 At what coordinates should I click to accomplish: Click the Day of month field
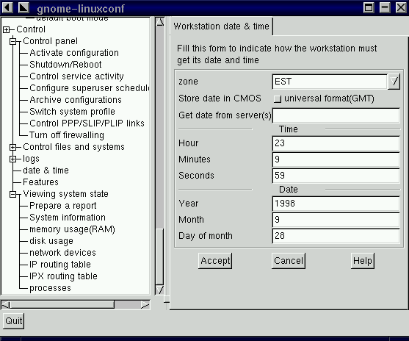[336, 236]
